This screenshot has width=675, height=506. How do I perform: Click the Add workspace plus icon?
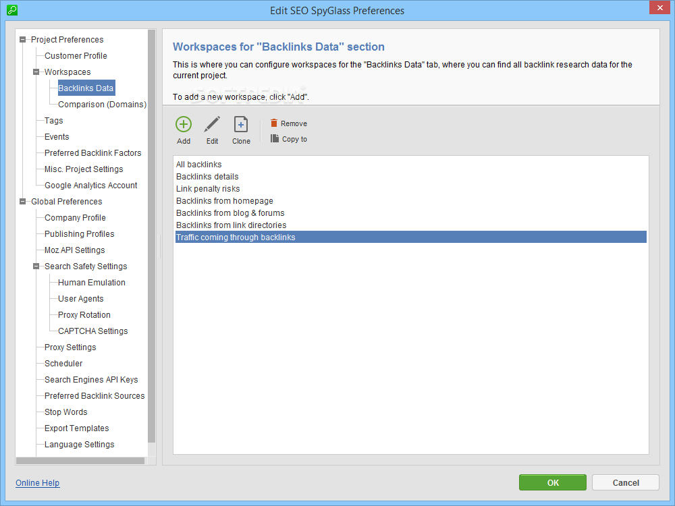pos(184,124)
